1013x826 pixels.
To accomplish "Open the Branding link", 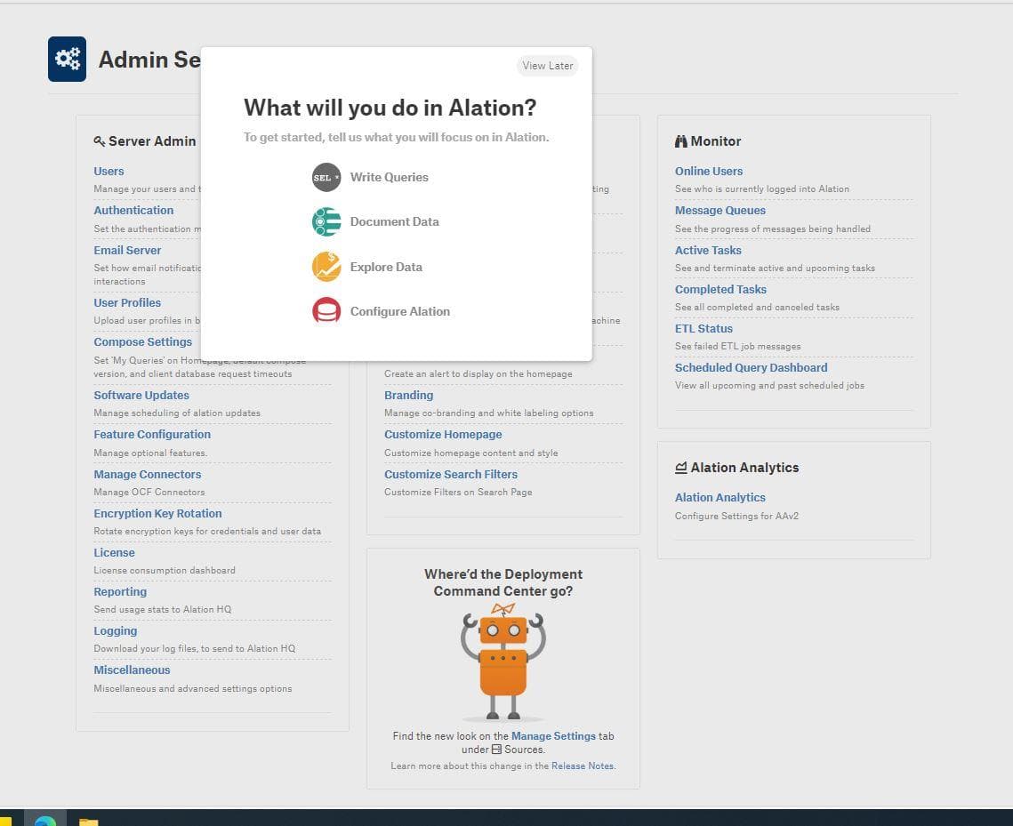I will pos(409,396).
